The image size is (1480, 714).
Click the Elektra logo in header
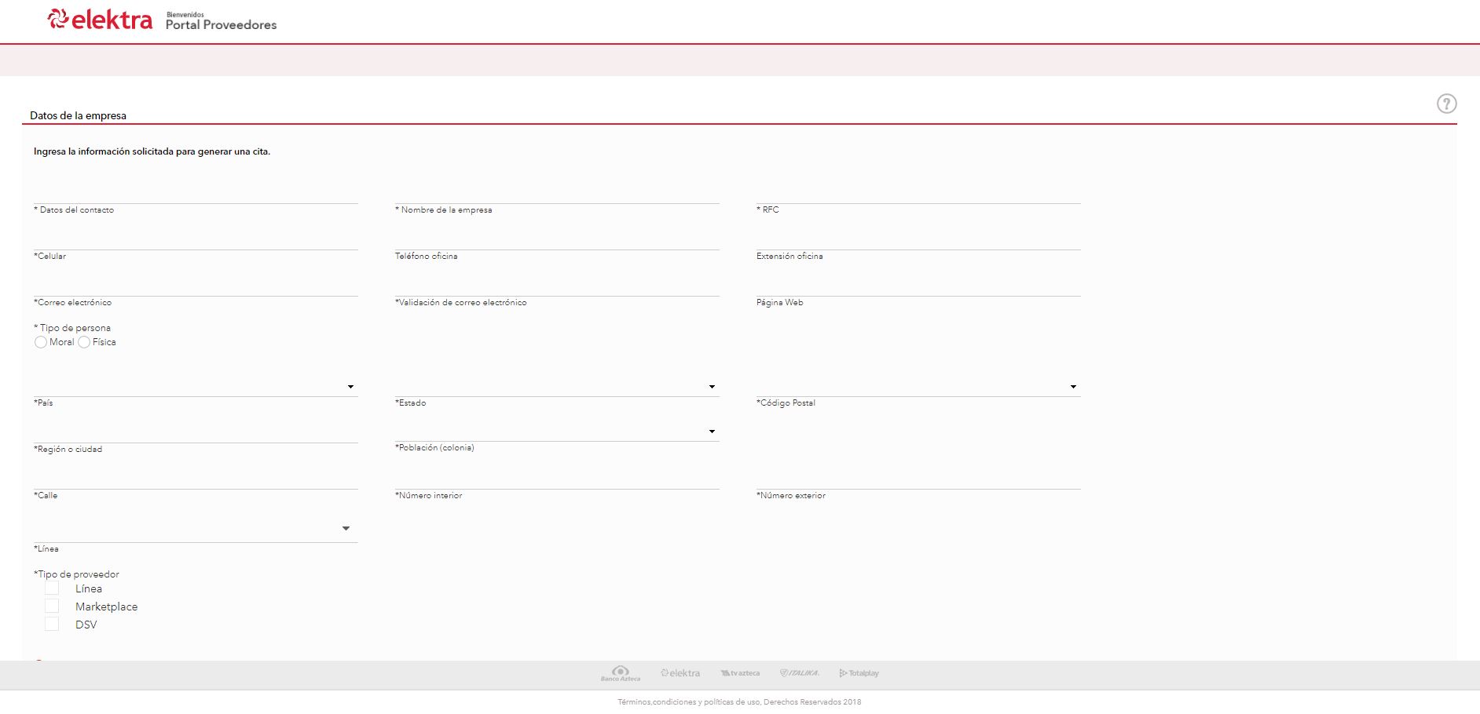tap(100, 20)
